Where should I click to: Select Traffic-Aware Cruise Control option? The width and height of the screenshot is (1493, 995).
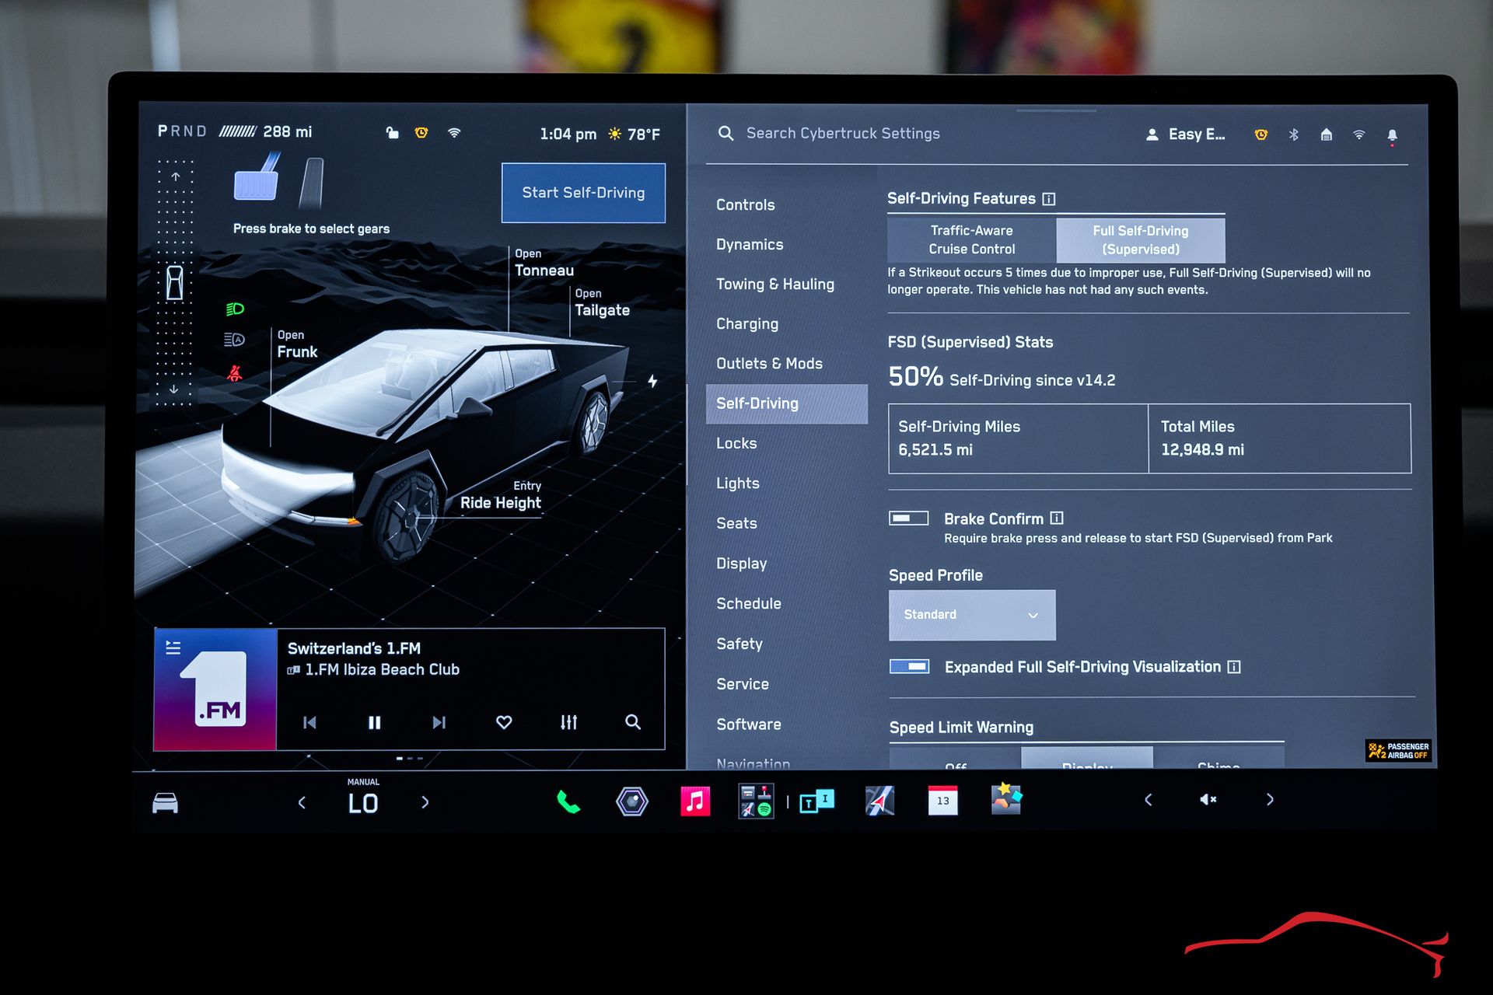tap(972, 239)
